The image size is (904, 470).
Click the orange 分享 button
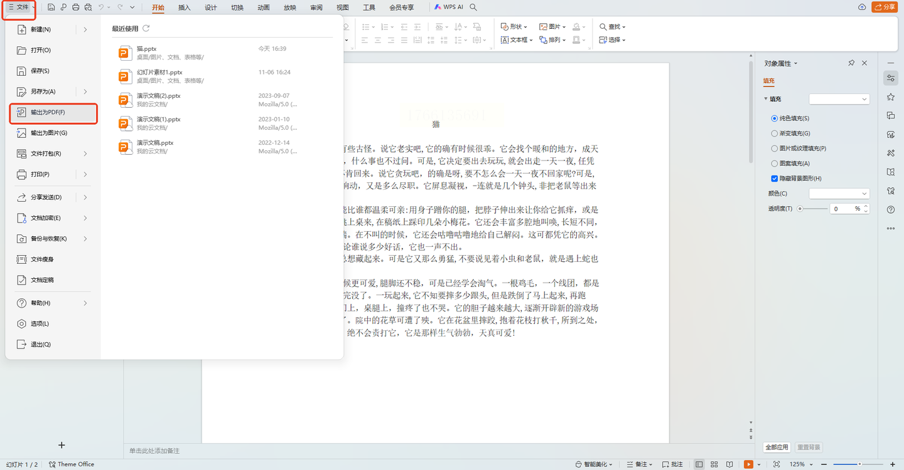[884, 7]
